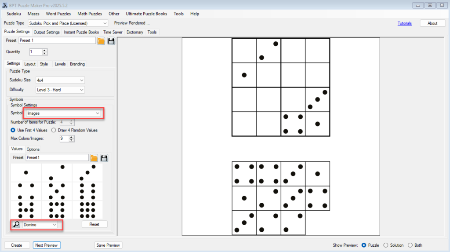Open folder icon next to Values Preset1
Image resolution: width=450 pixels, height=252 pixels.
tap(94, 158)
